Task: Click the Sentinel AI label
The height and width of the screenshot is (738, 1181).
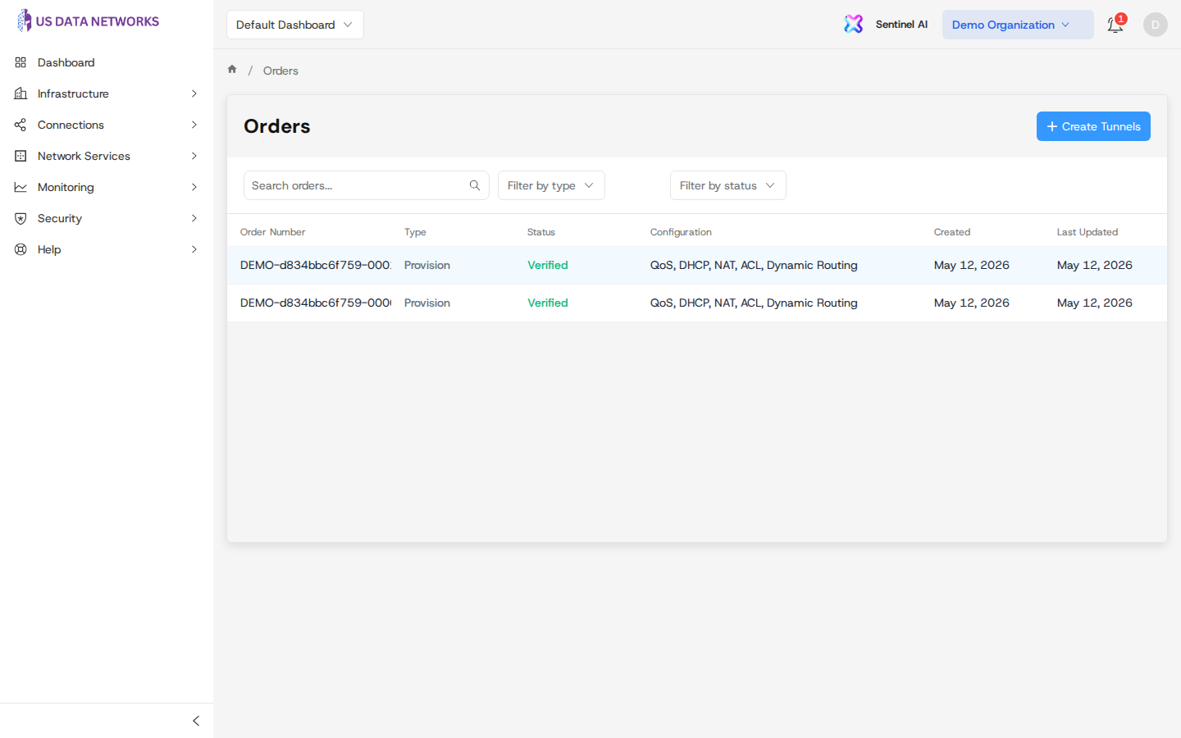Action: tap(901, 25)
